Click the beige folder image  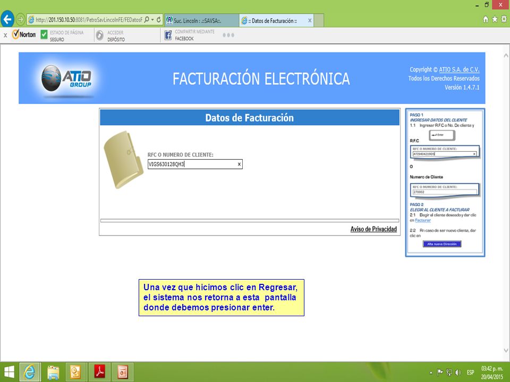tap(123, 160)
